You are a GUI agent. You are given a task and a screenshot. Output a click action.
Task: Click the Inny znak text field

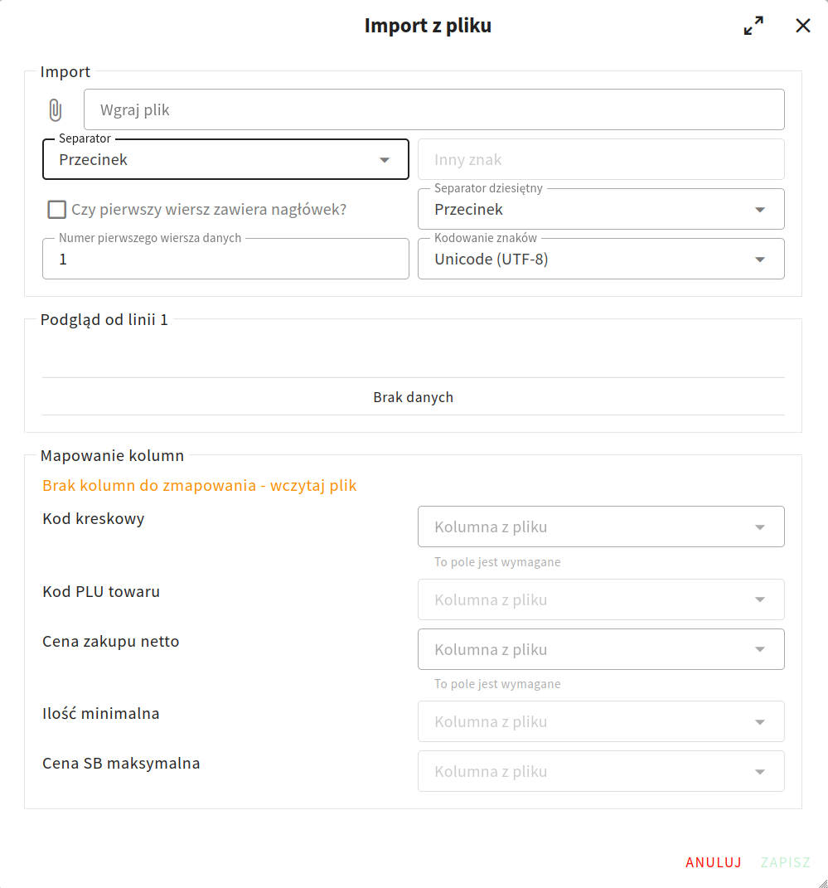tap(600, 159)
